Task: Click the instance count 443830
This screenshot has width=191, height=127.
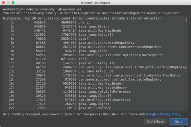Action: click(40, 26)
